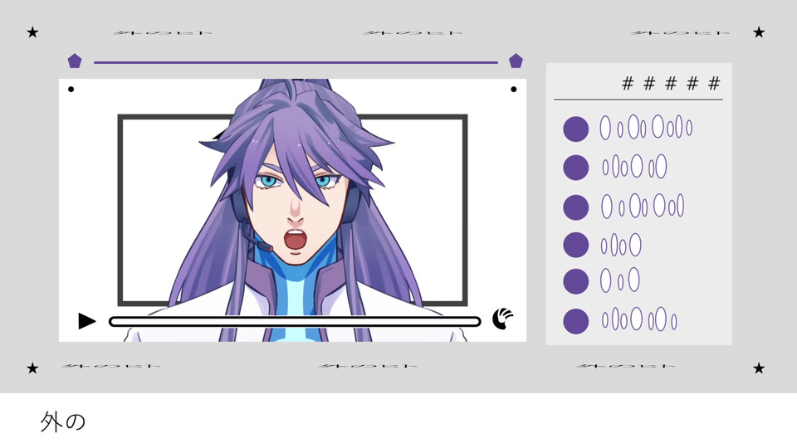
Task: Click the white video progress bar
Action: [x=295, y=322]
